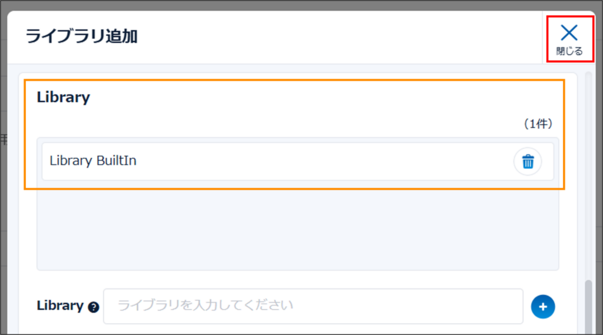Click the Library label left of the input
The image size is (603, 335).
click(59, 306)
